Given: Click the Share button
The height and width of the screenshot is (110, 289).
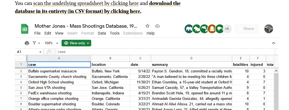Looking at the screenshot, I should click(x=248, y=29).
